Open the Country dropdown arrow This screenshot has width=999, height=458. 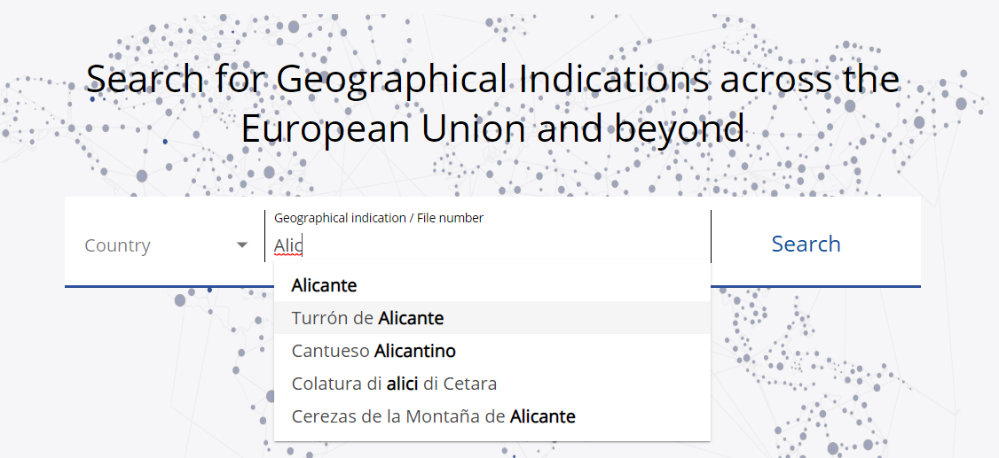(x=242, y=245)
